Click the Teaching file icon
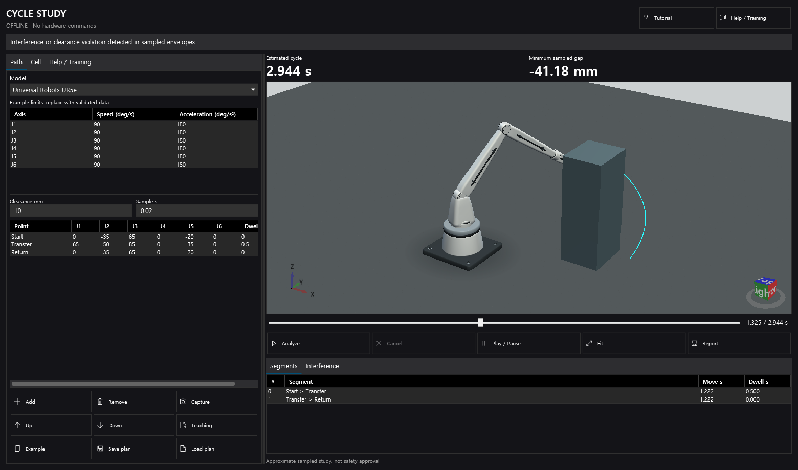798x470 pixels. pos(183,425)
